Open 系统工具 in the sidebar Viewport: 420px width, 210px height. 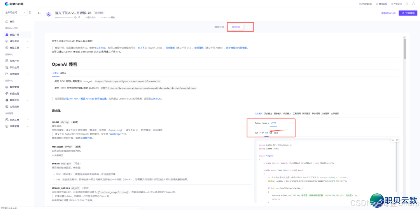click(x=17, y=120)
